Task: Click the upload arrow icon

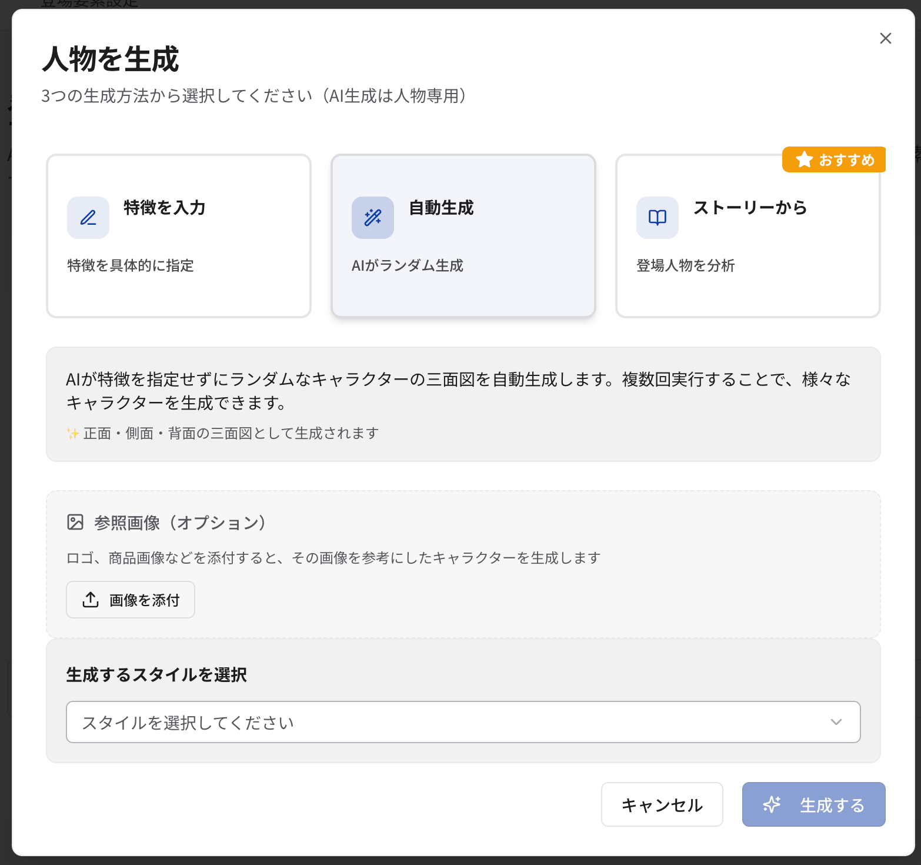Action: [91, 600]
